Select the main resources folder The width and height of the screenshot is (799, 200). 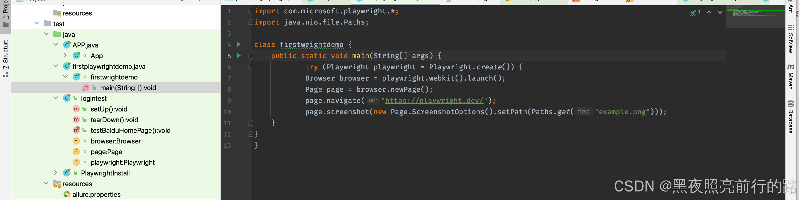click(x=77, y=13)
